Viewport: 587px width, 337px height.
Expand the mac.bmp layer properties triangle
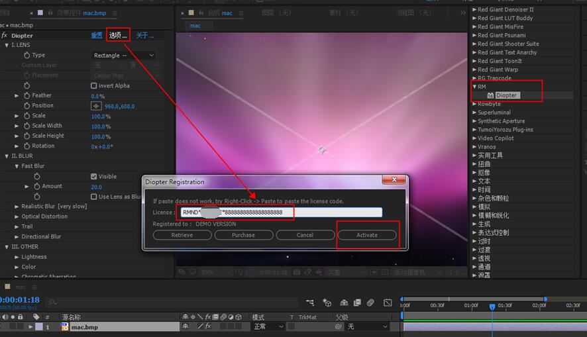[30, 326]
